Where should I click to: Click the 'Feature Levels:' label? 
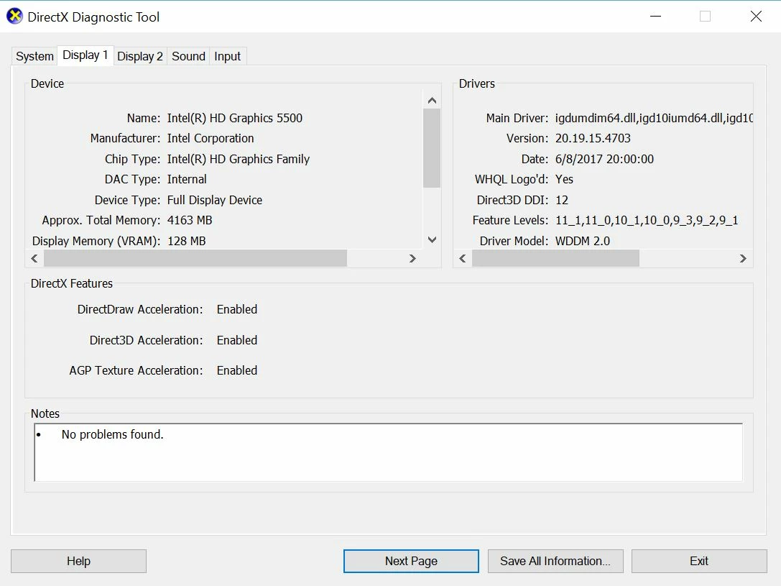click(x=510, y=220)
